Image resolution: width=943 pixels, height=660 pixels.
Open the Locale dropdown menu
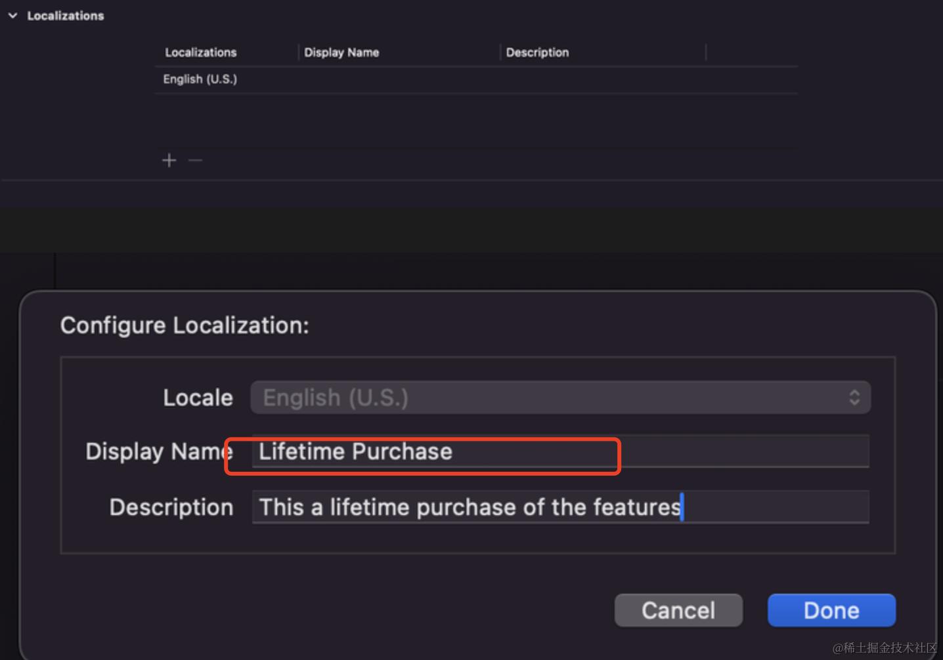point(560,398)
